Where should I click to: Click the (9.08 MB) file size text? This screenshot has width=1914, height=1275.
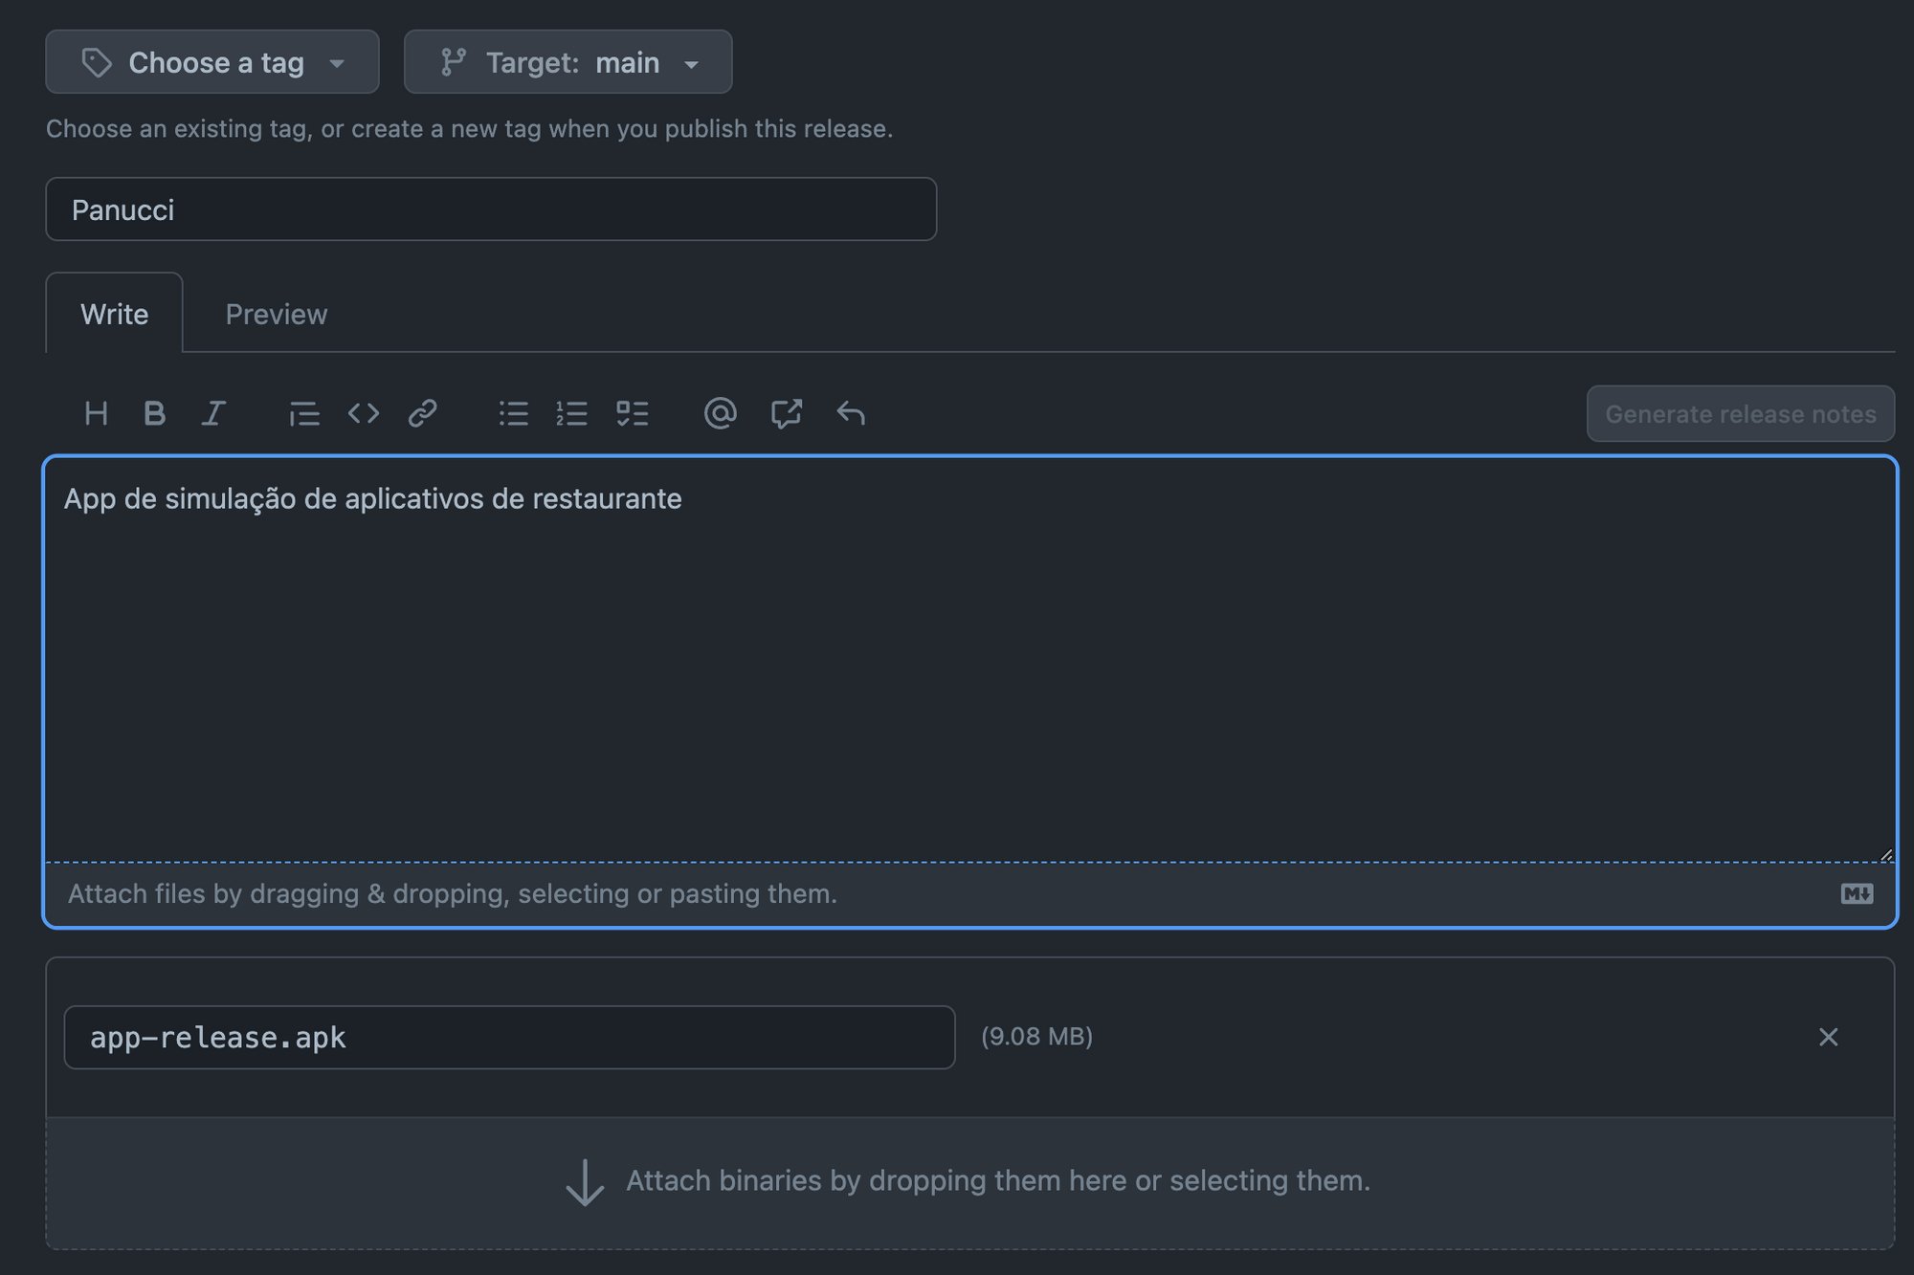point(1036,1037)
